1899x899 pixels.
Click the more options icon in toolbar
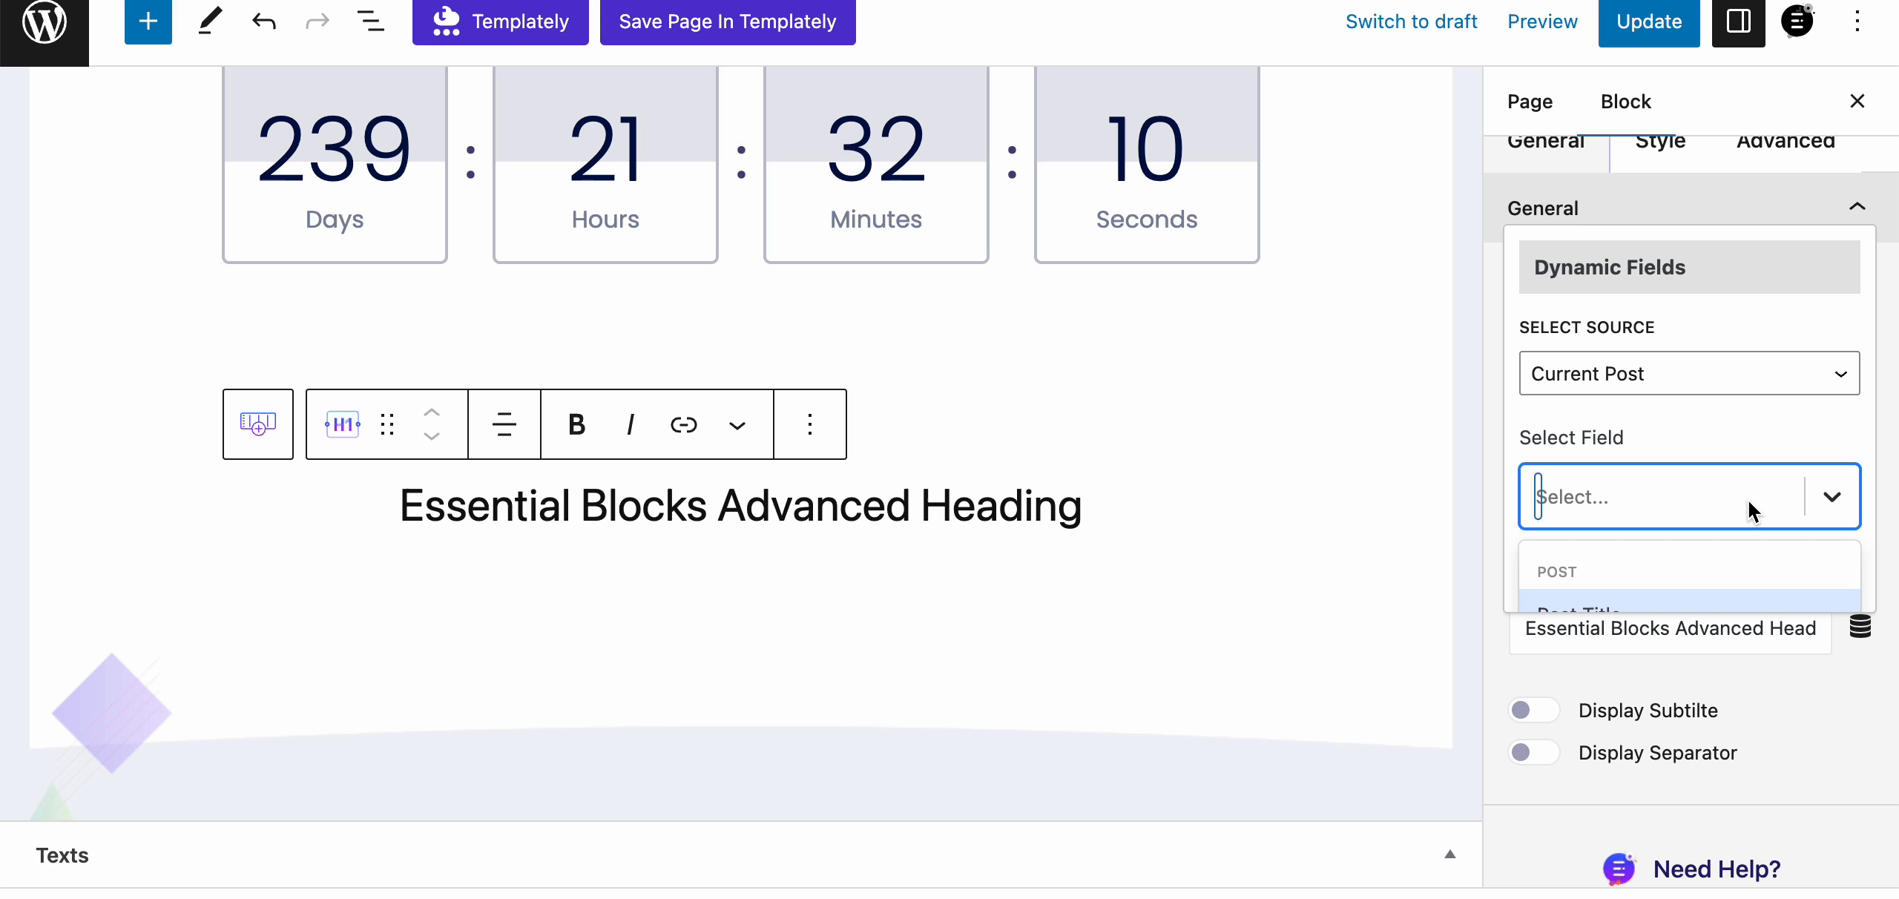pos(810,424)
